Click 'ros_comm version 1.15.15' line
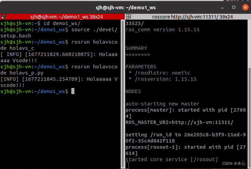This screenshot has width=251, height=169. (163, 30)
